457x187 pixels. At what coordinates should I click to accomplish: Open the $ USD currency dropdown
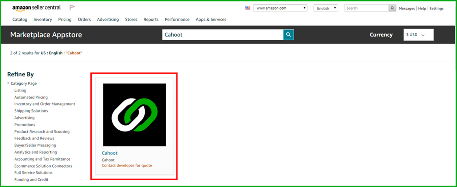[x=418, y=35]
